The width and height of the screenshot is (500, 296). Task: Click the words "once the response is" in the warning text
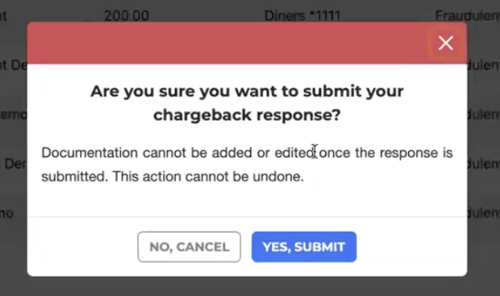pos(385,153)
